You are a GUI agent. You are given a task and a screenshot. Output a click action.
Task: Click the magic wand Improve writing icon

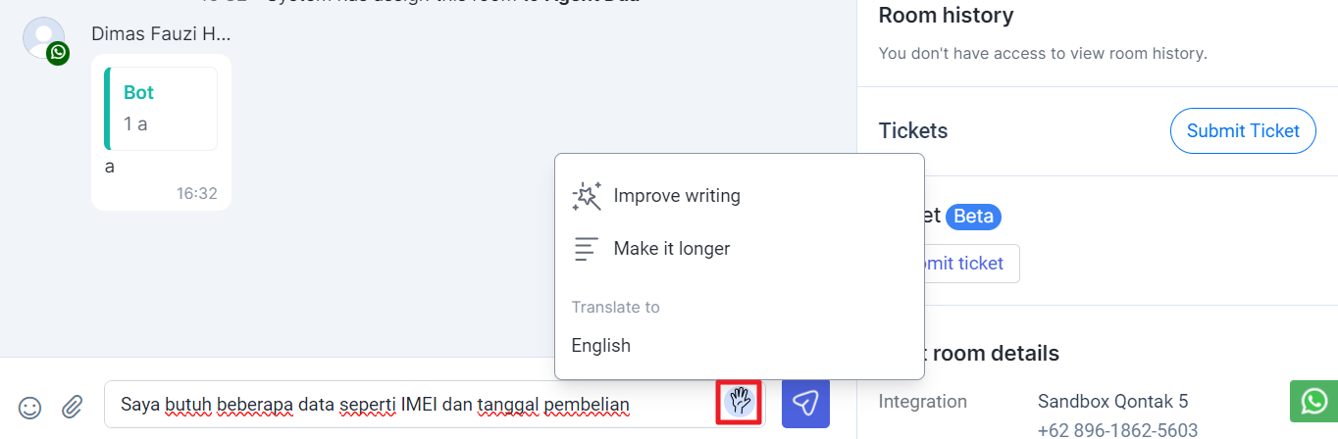click(587, 196)
